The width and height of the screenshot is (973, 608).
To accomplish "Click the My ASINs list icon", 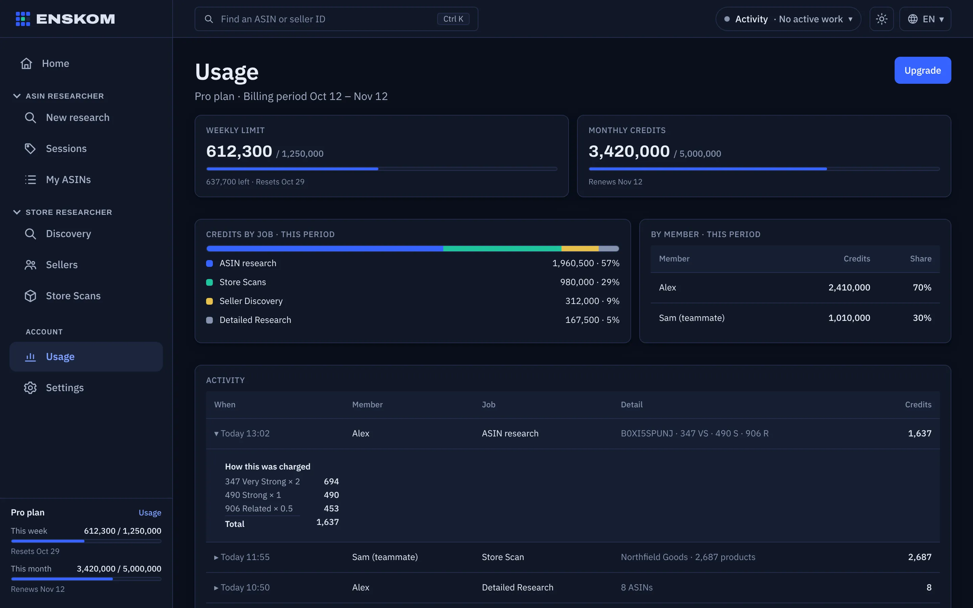I will 30,180.
